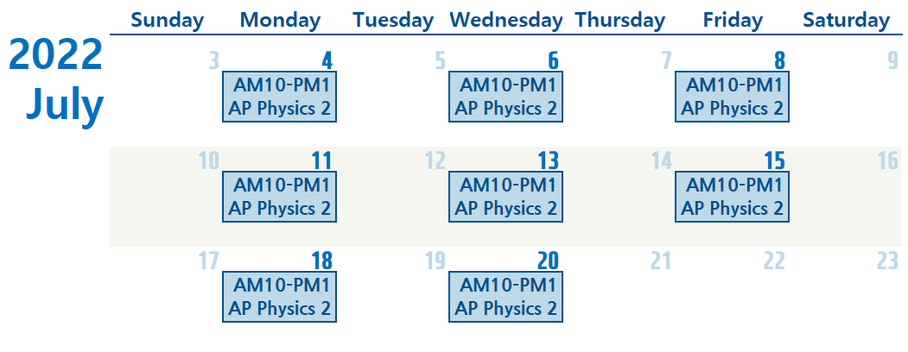Viewport: 908px width, 352px height.
Task: Choose date 16 in the shaded week row
Action: [887, 160]
